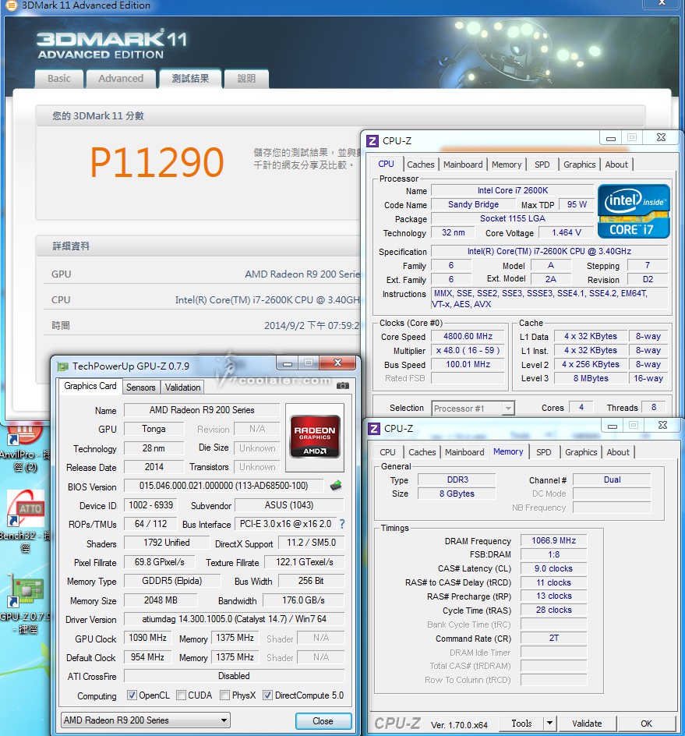Image resolution: width=685 pixels, height=736 pixels.
Task: Open SPD tab in lower CPU-Z window
Action: pyautogui.click(x=544, y=452)
